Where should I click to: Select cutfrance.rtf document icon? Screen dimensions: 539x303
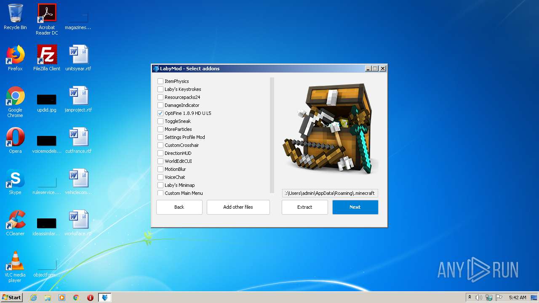coord(78,141)
